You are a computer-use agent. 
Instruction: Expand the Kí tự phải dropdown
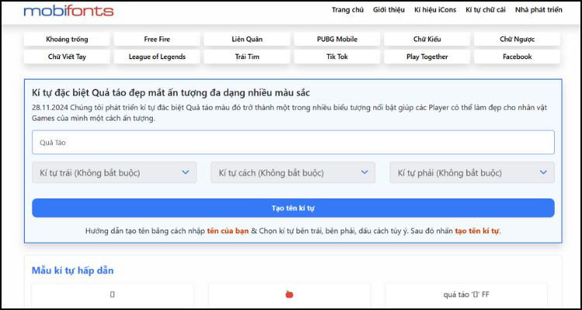pos(472,172)
